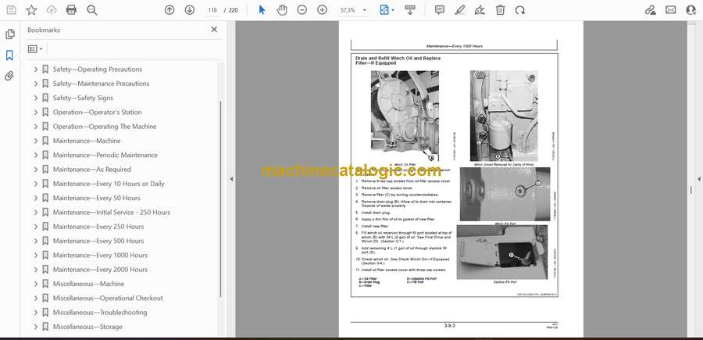Image resolution: width=703 pixels, height=340 pixels.
Task: Rotate the page with rotate icon
Action: 520,10
